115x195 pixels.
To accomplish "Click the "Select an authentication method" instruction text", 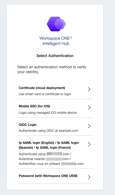I will 52,69.
